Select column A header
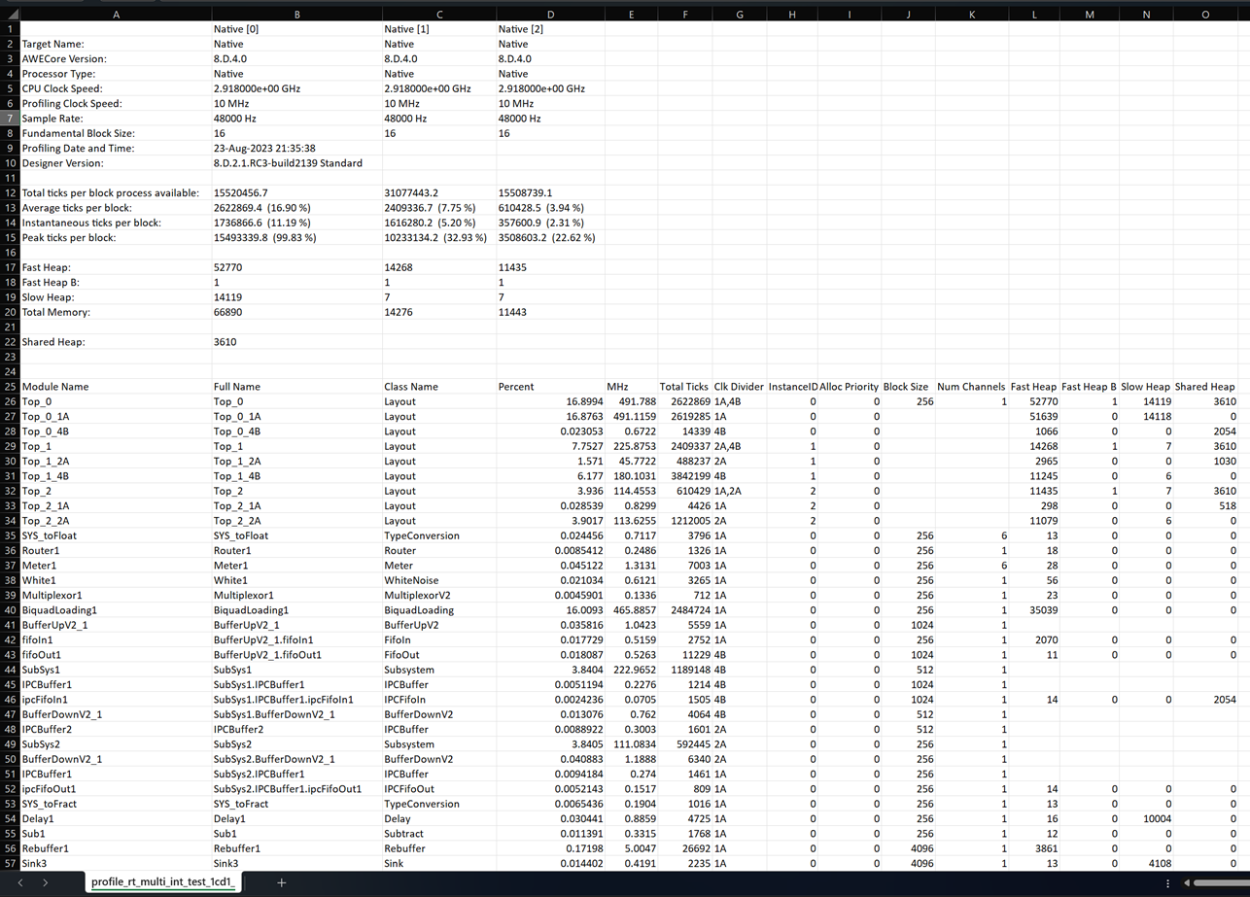The image size is (1250, 897). tap(116, 15)
